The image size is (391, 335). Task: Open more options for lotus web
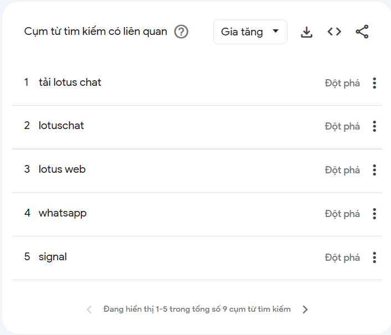[x=374, y=170]
